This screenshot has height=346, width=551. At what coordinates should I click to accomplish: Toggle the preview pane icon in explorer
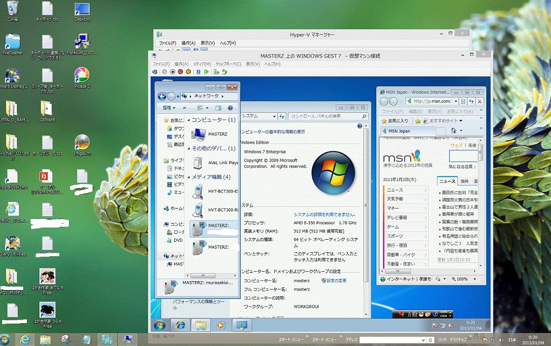[x=218, y=108]
